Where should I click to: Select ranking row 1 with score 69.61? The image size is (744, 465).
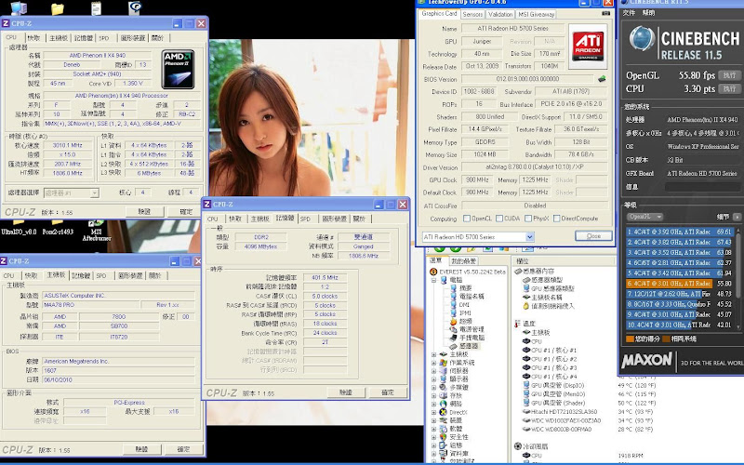pyautogui.click(x=680, y=232)
